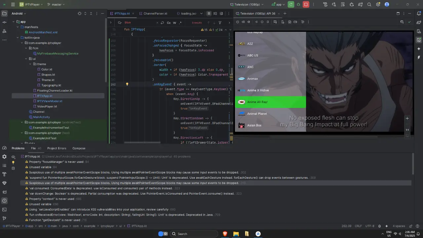
Task: Click the Debug app bug icon
Action: click(298, 5)
